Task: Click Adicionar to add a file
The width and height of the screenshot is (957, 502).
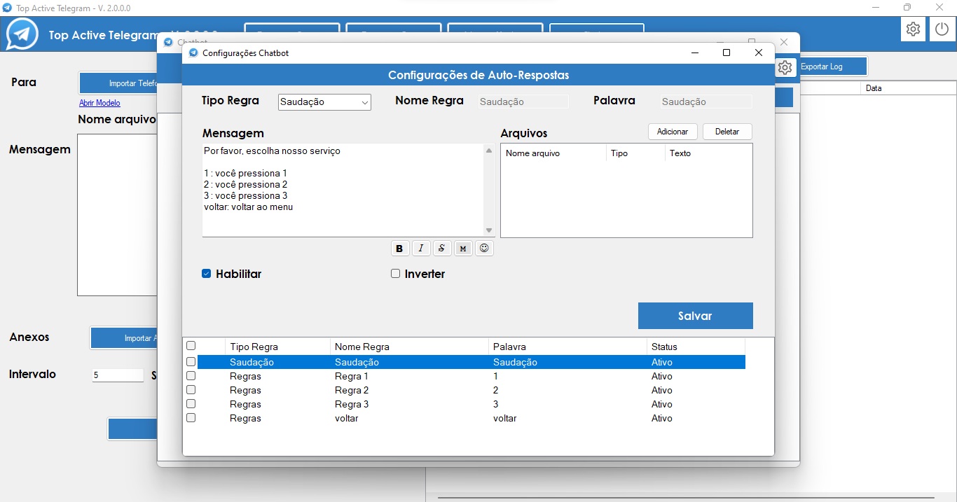Action: click(x=673, y=132)
